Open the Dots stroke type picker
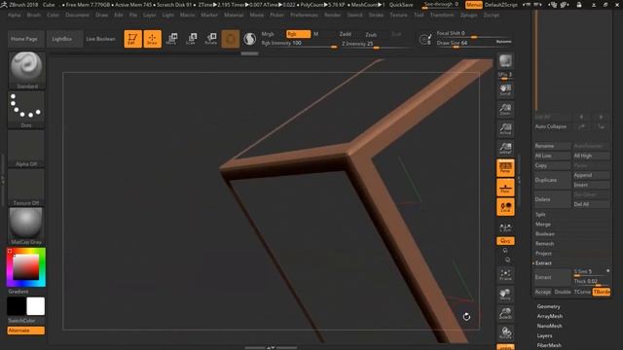 click(x=26, y=110)
